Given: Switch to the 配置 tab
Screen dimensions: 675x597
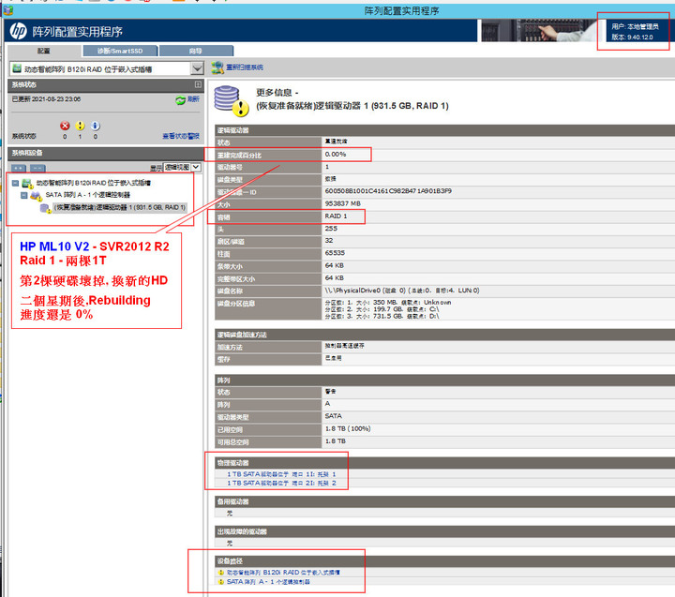Looking at the screenshot, I should coord(44,51).
